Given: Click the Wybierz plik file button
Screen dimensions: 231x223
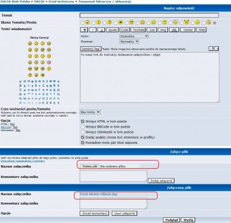Looking at the screenshot, I should [x=90, y=166].
